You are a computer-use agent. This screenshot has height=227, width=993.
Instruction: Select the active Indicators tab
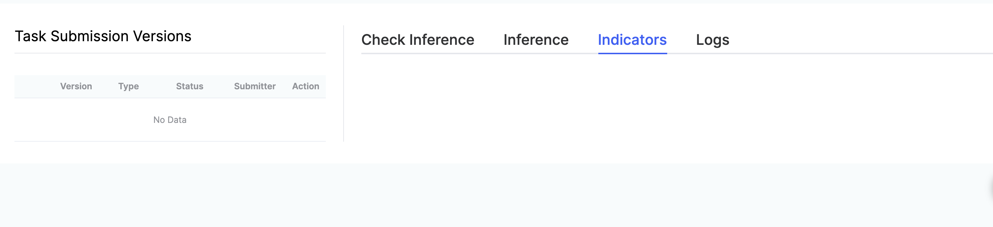pyautogui.click(x=632, y=40)
